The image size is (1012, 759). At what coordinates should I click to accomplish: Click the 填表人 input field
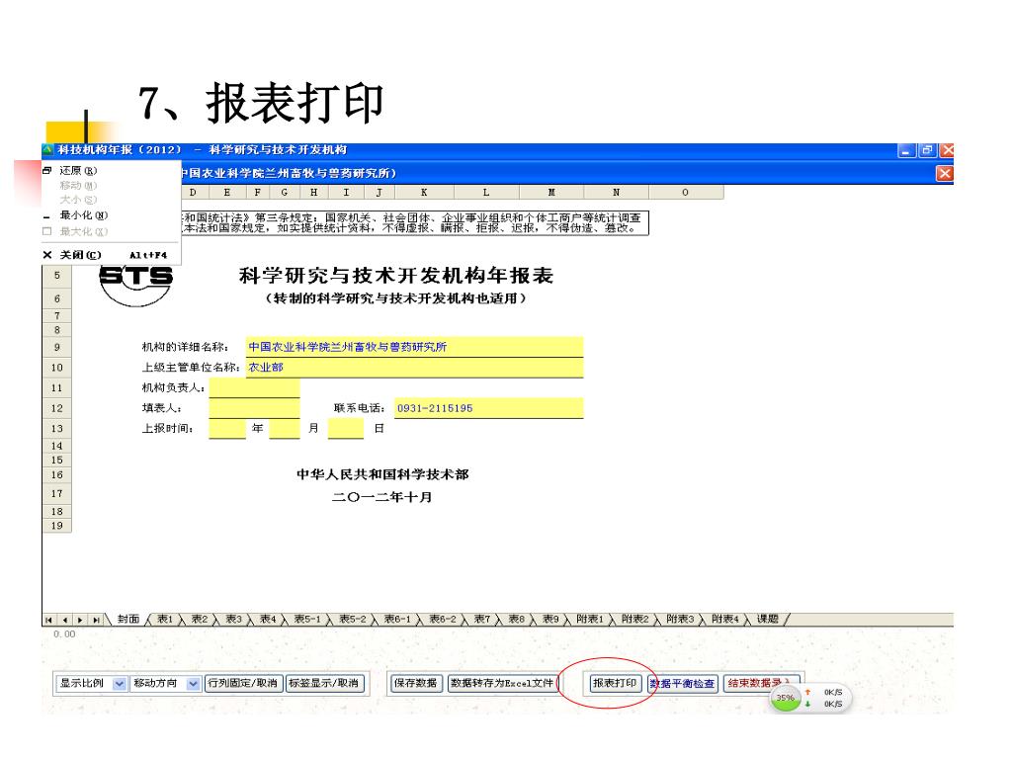(x=254, y=408)
